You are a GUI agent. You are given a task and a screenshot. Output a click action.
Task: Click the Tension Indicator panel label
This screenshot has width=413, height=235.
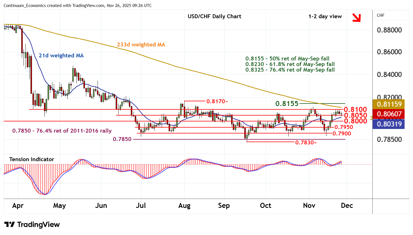pos(32,159)
